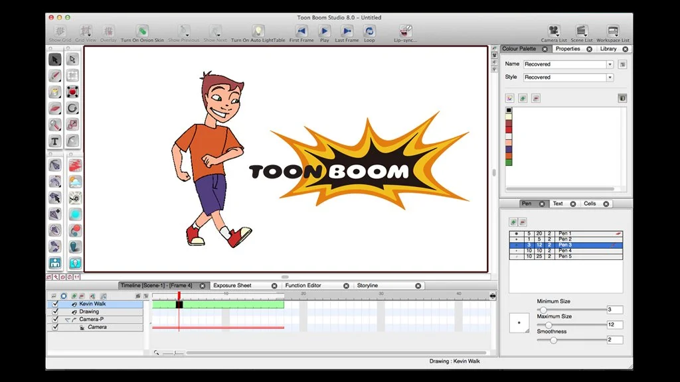Screen dimensions: 680x382
Task: Open the Lip-sync tool
Action: click(x=406, y=34)
